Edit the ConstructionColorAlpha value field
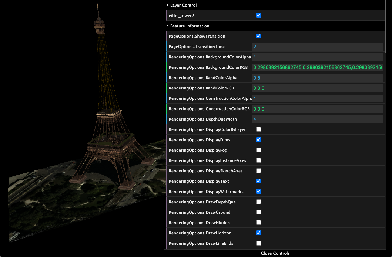 318,99
